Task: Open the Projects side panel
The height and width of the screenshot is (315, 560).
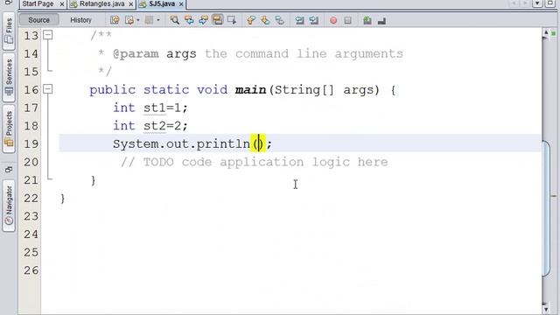Action: [x=9, y=129]
